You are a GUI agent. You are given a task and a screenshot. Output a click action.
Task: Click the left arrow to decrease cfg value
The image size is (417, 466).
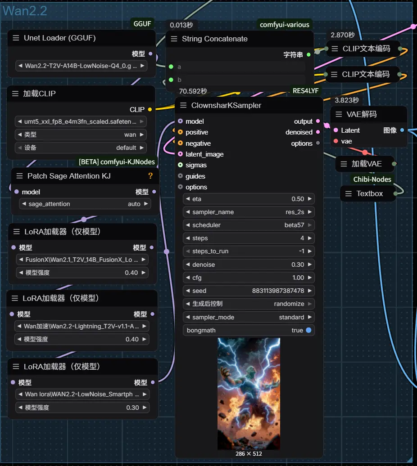[187, 278]
